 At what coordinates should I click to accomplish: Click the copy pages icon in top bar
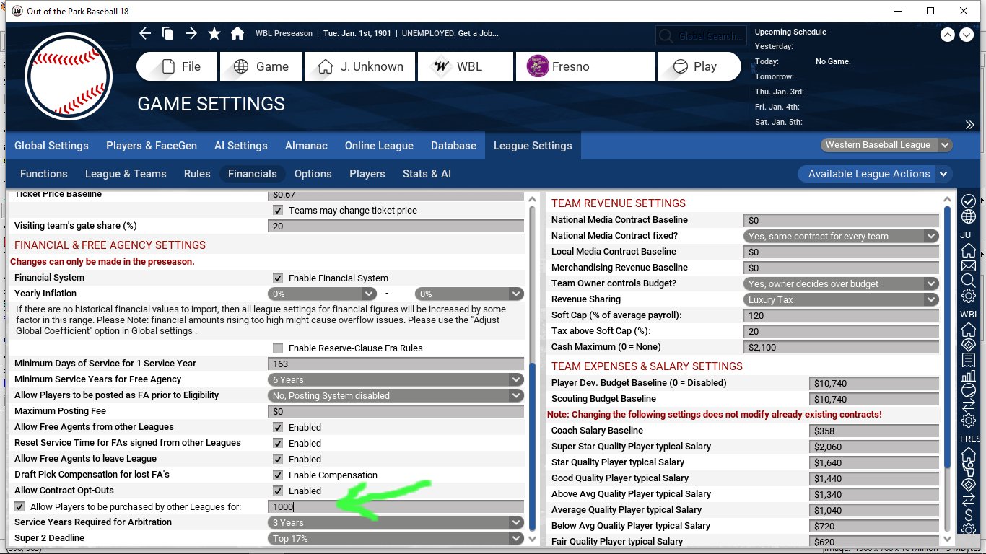(168, 33)
